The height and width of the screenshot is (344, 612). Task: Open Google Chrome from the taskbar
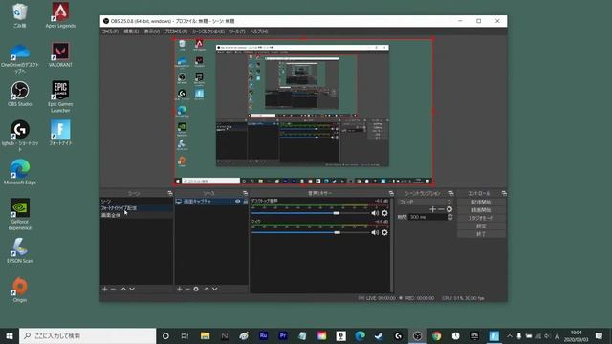tap(436, 335)
